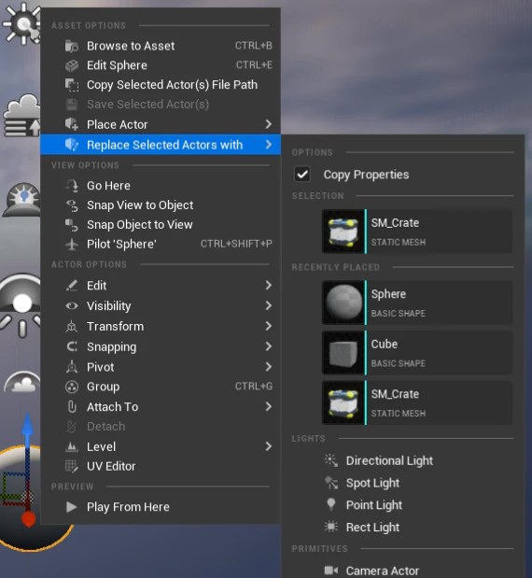Replace with Directional Light
Screen dimensions: 532x578
403,460
